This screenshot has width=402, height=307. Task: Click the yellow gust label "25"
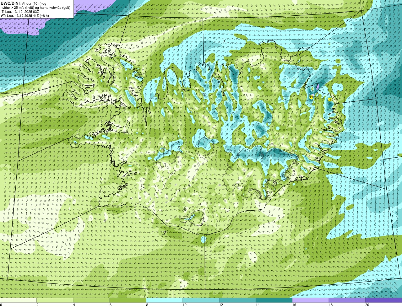pyautogui.click(x=330, y=99)
